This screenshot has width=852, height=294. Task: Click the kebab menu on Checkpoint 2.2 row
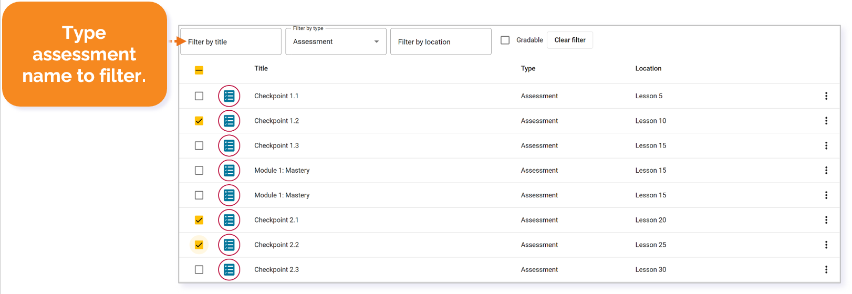pos(826,245)
